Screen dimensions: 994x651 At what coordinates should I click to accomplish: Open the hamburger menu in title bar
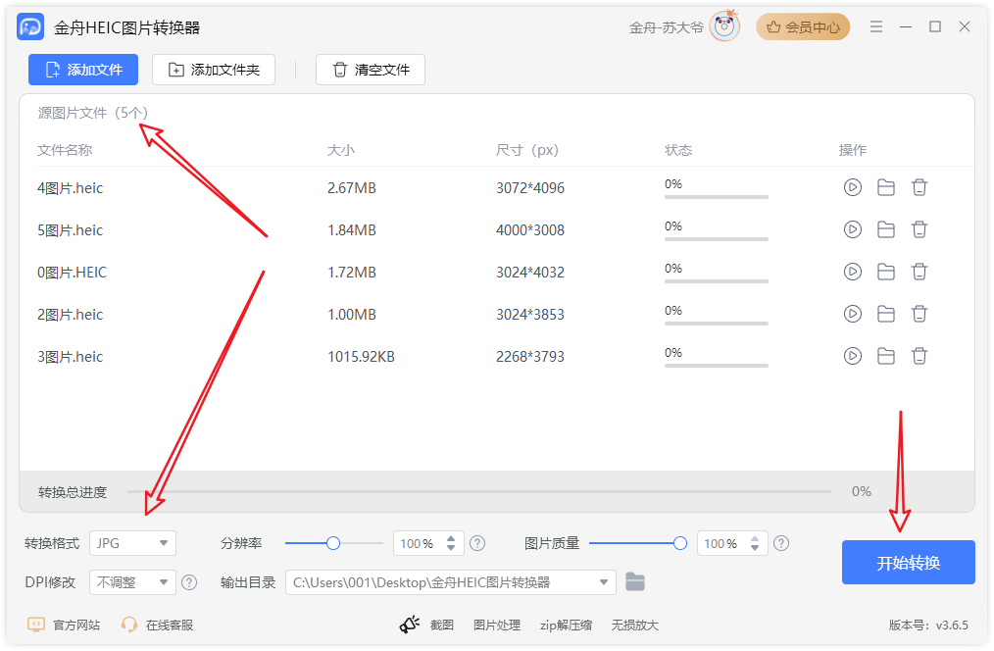click(876, 27)
